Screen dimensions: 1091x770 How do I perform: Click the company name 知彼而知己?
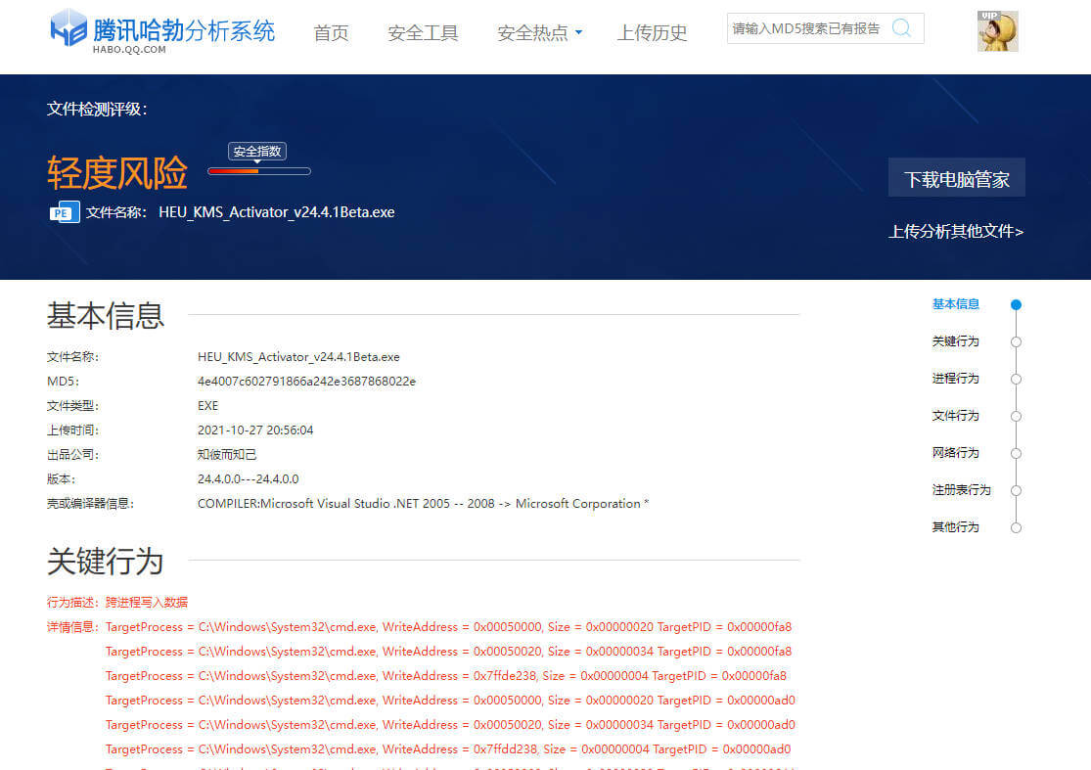[227, 455]
